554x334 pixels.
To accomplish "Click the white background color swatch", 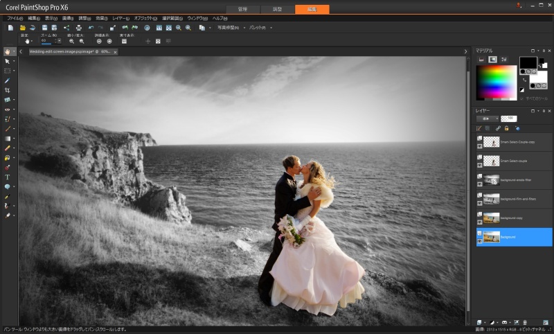I will [538, 77].
